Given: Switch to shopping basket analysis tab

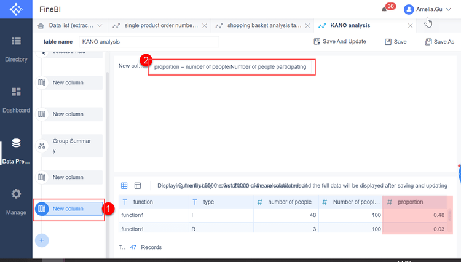Looking at the screenshot, I should [x=264, y=26].
